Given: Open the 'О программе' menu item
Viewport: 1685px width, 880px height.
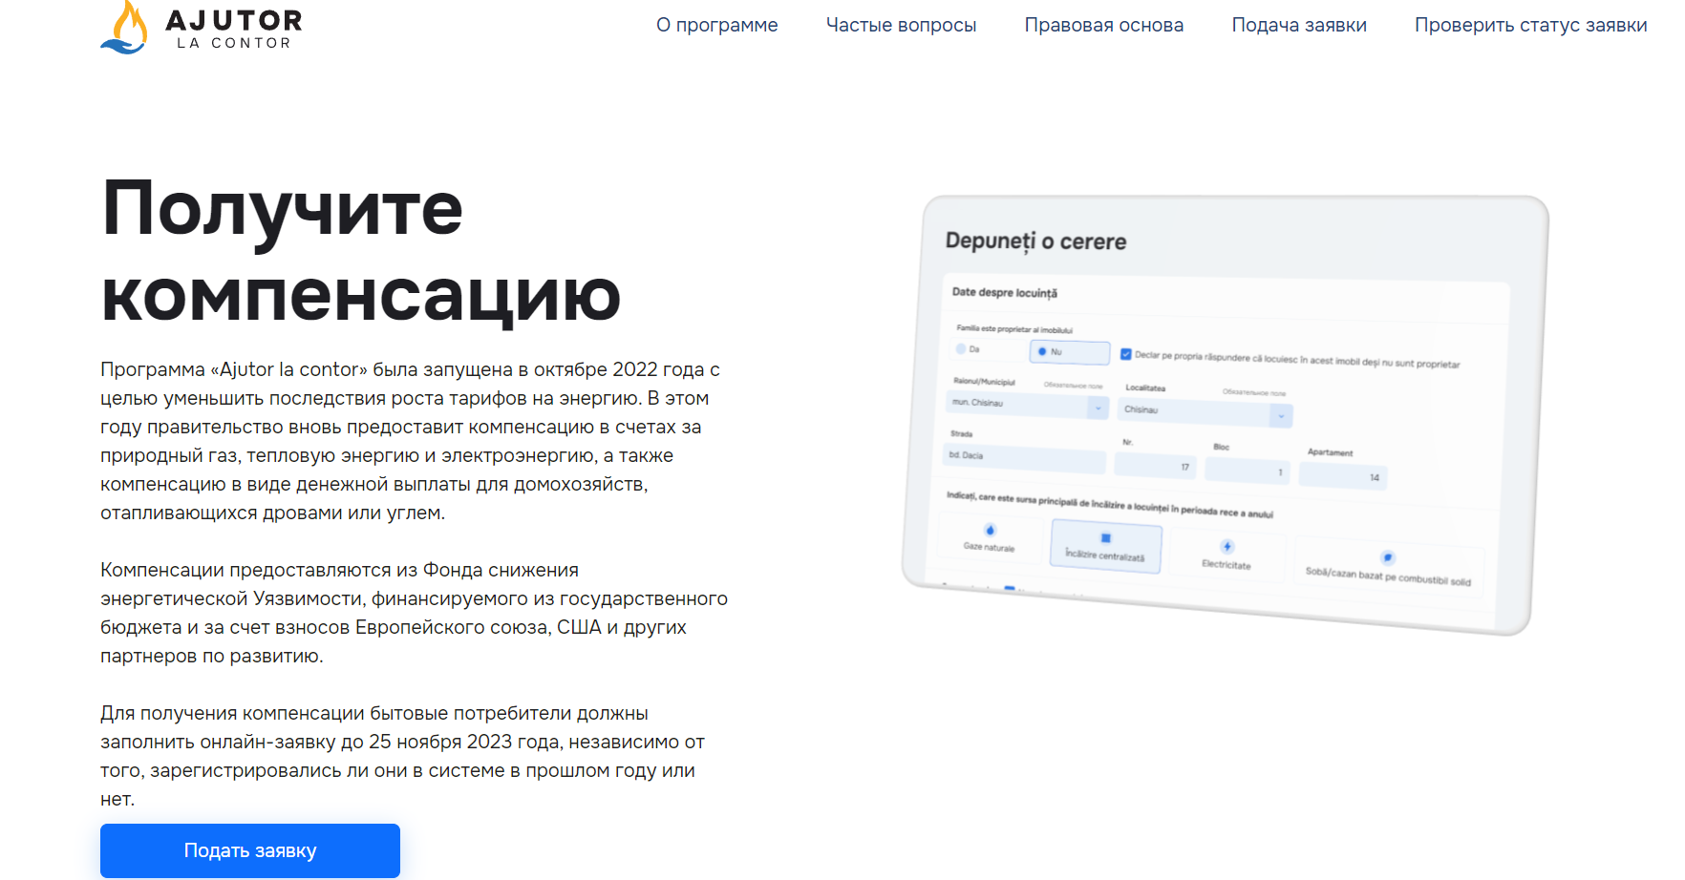Looking at the screenshot, I should point(716,25).
